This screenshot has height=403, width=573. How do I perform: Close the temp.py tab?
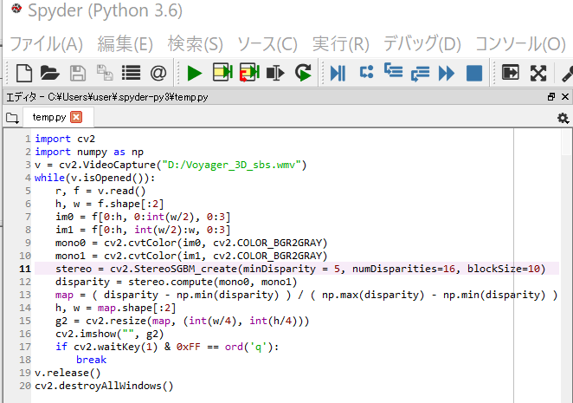tap(76, 117)
